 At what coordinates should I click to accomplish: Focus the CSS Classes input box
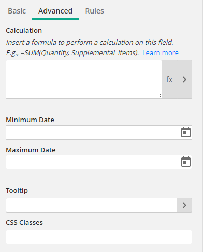(99, 237)
